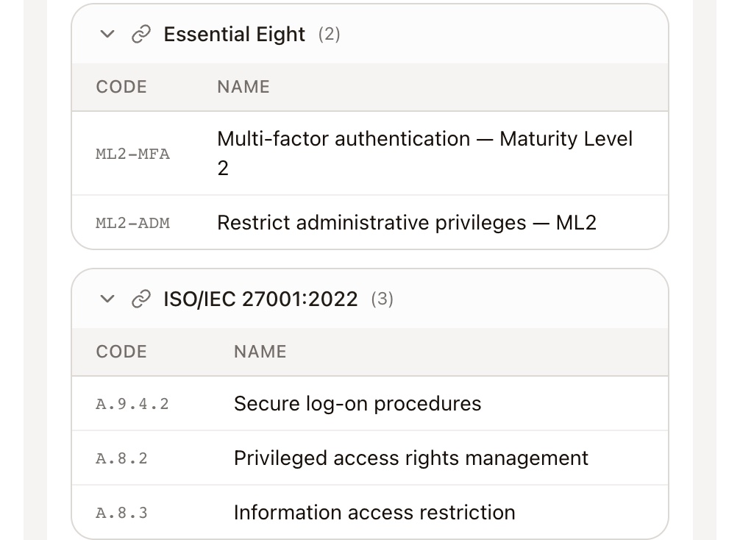Click the Essential Eight heading
Viewport: 740px width, 540px height.
pyautogui.click(x=234, y=35)
